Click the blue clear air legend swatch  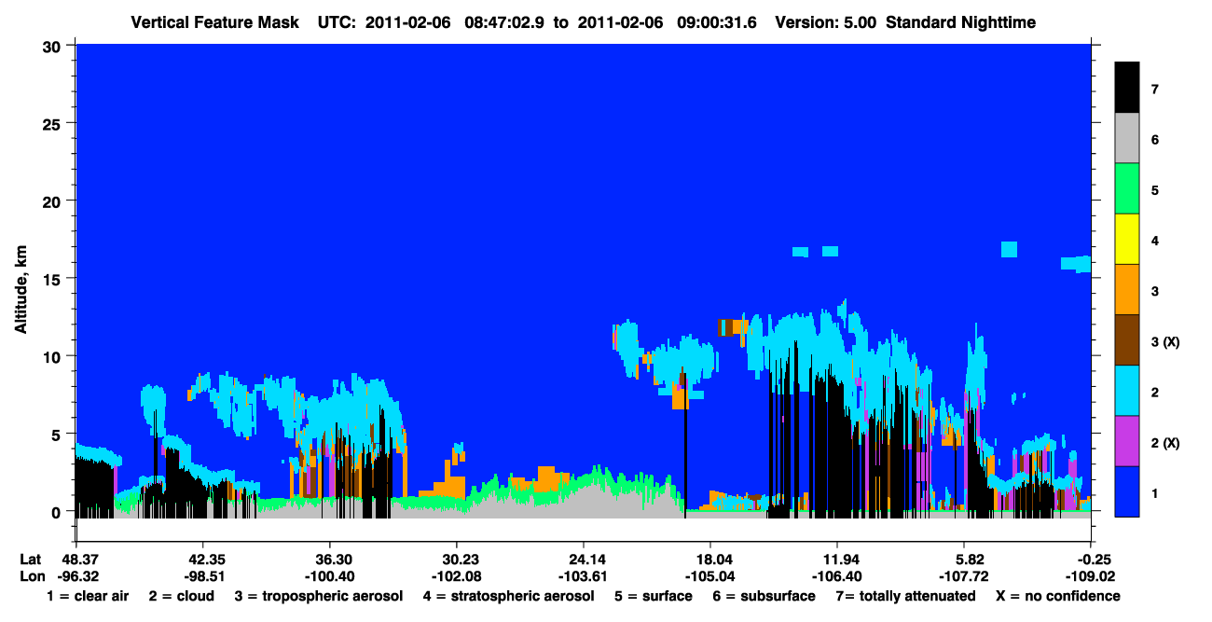[x=1127, y=491]
